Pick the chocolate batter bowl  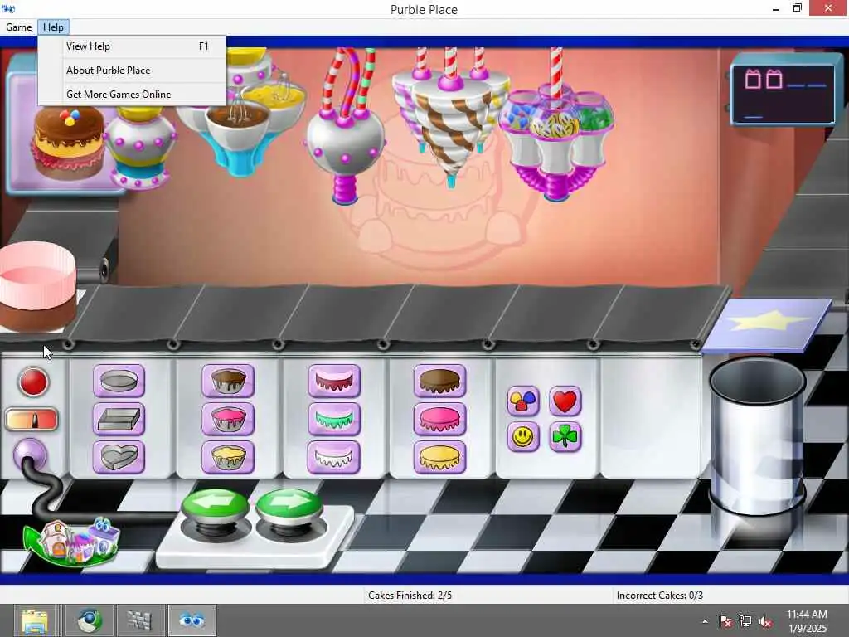[228, 381]
